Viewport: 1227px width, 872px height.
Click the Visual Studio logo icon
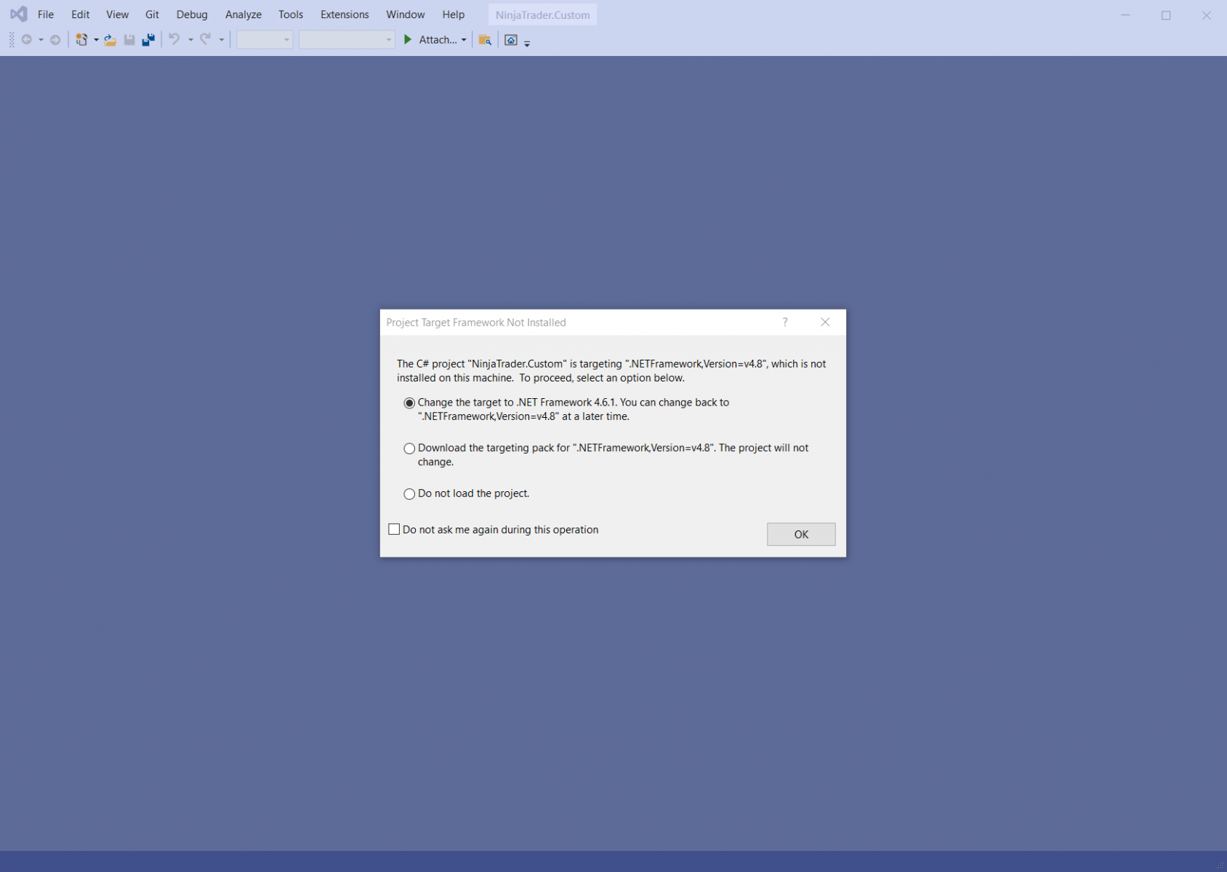coord(19,14)
